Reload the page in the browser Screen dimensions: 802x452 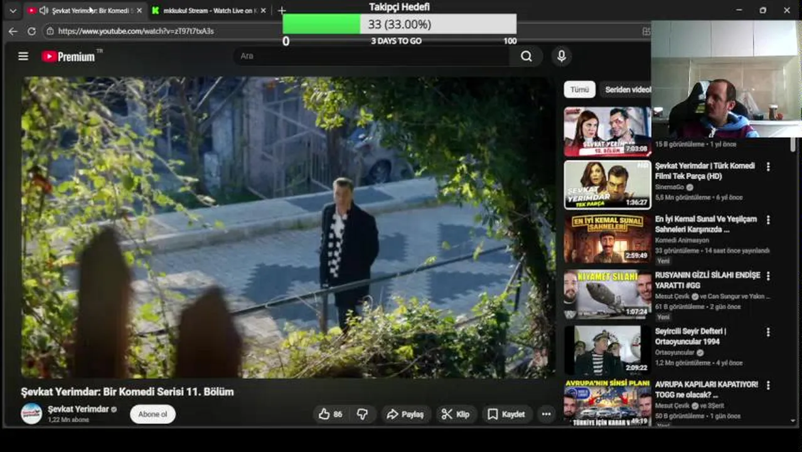(x=31, y=31)
